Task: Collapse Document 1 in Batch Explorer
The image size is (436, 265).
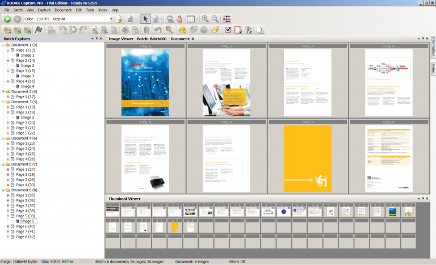Action: (x=3, y=45)
